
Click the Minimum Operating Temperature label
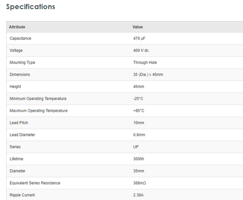38,99
